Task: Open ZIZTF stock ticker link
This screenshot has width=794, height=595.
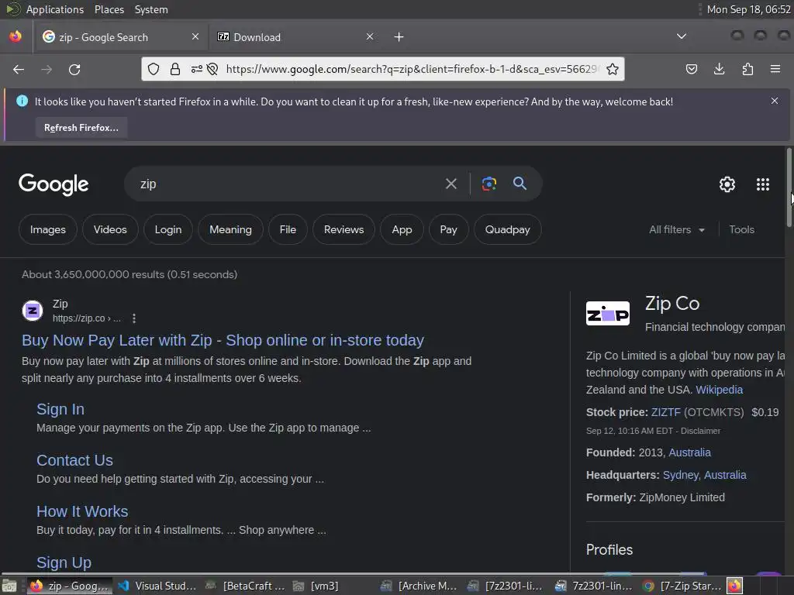Action: [665, 412]
